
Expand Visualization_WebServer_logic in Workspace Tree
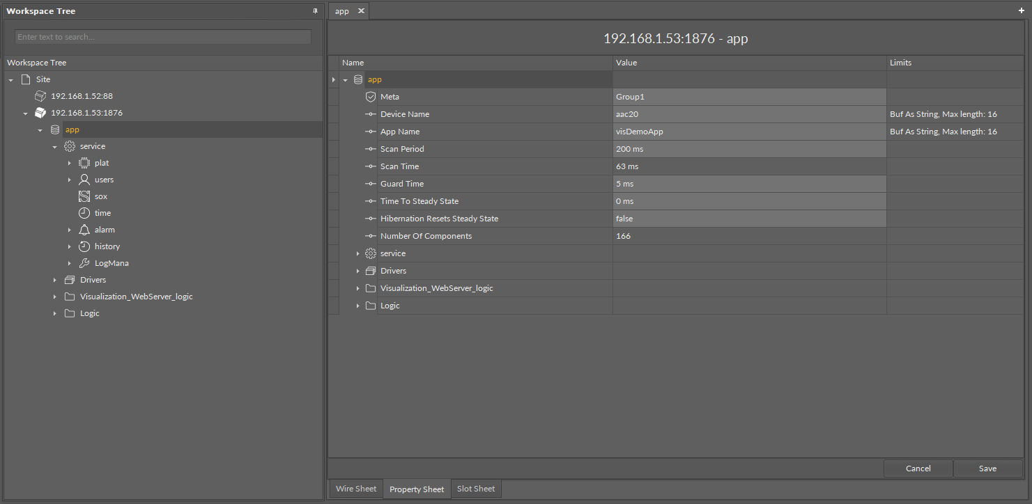(55, 297)
